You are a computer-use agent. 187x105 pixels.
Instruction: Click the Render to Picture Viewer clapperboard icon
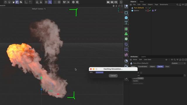point(112,2)
